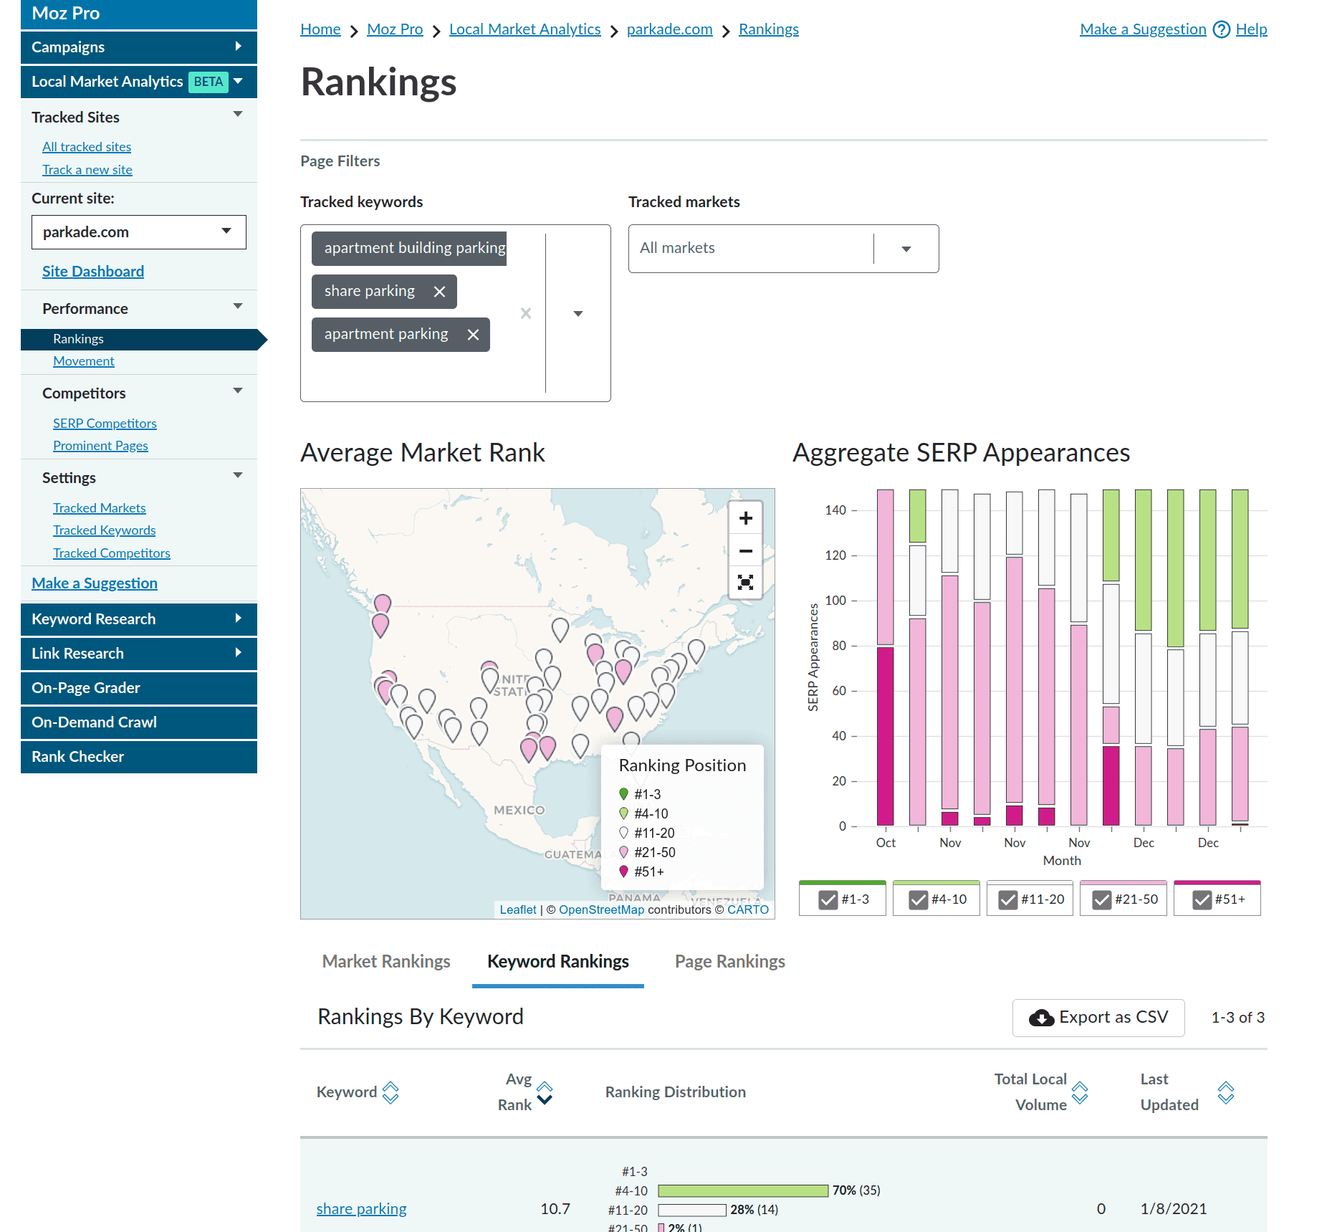
Task: Open Prominent Pages link
Action: [x=100, y=446]
